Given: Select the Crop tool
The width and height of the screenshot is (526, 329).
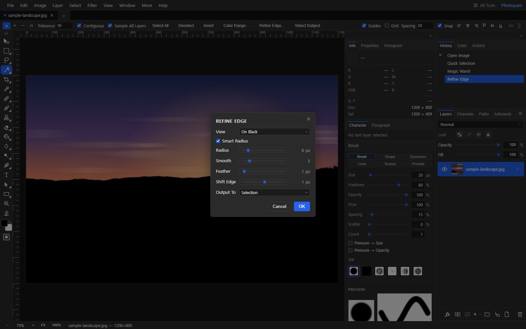Looking at the screenshot, I should 6,79.
